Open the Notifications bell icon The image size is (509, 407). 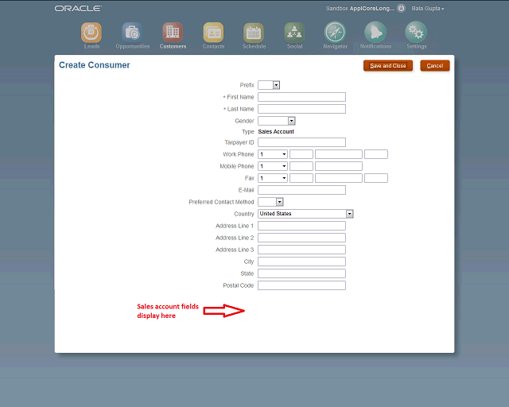click(375, 32)
